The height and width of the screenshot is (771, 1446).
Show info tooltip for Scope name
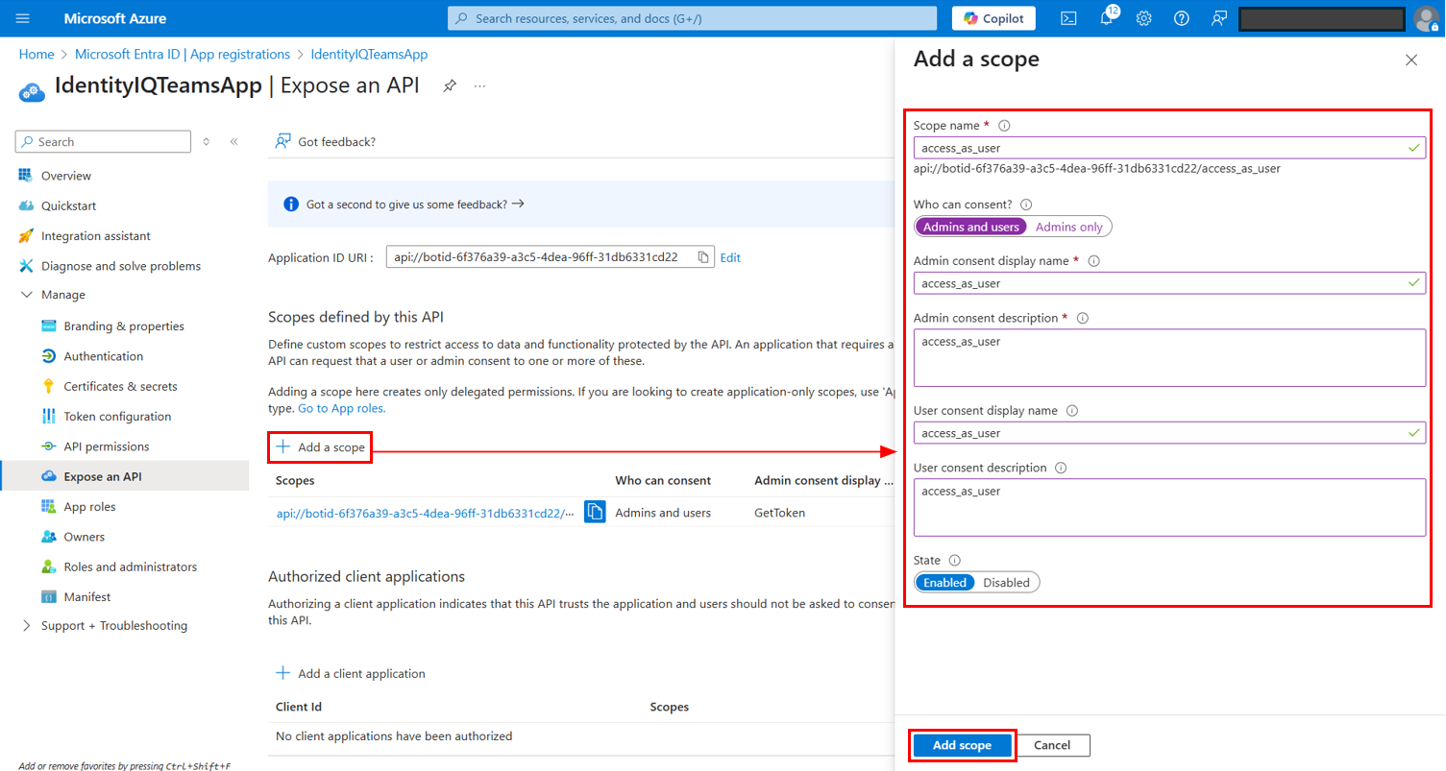[x=1005, y=126]
